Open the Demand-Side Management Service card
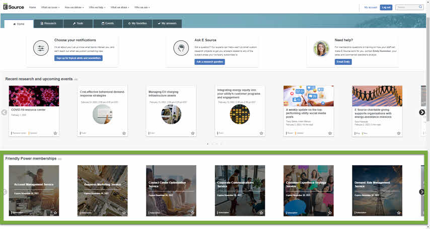 click(x=377, y=190)
